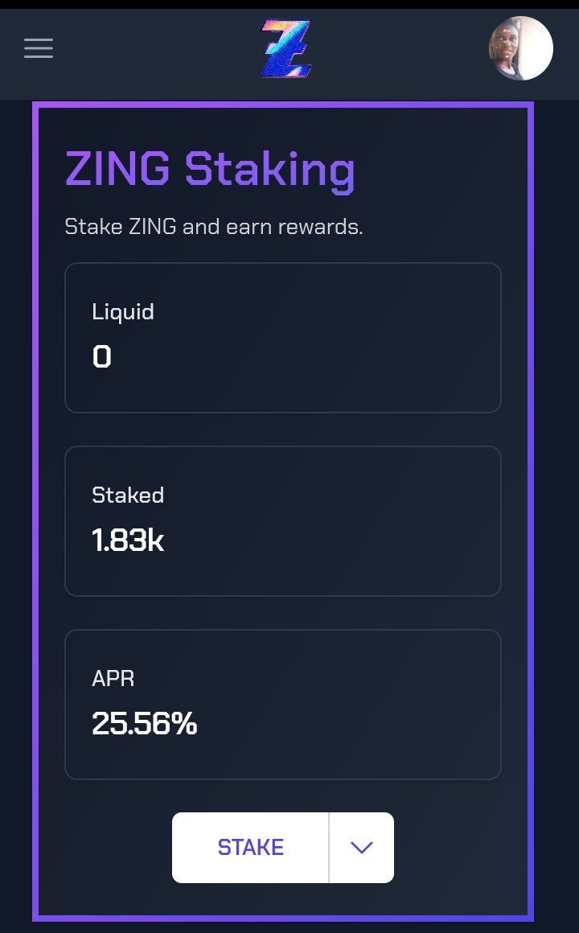Click the colorful Z logo in the header
Image resolution: width=579 pixels, height=933 pixels.
tap(286, 48)
